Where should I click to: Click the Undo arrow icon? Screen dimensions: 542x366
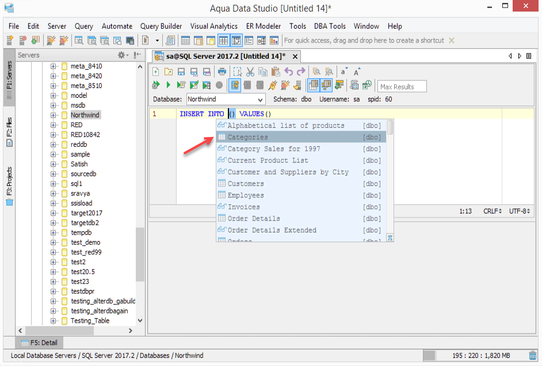click(x=288, y=71)
